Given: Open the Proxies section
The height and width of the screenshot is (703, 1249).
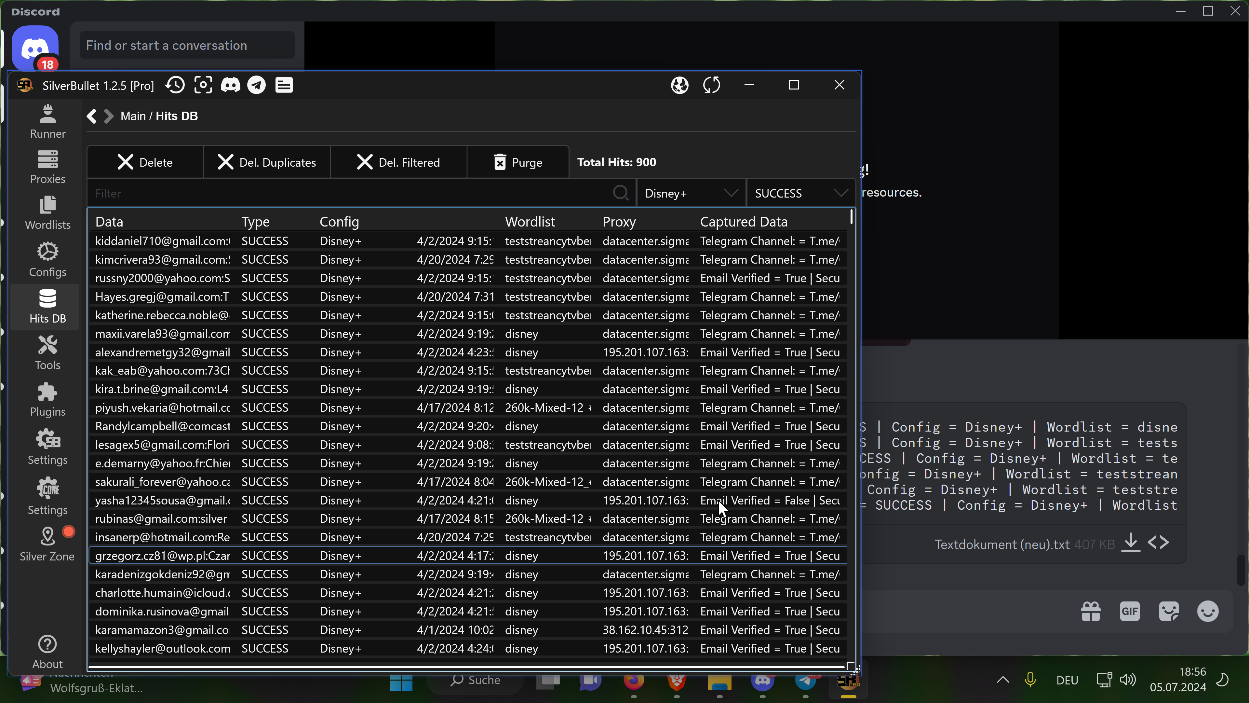Looking at the screenshot, I should tap(47, 167).
